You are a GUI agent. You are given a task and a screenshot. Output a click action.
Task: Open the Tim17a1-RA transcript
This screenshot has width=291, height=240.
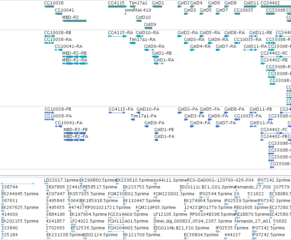(x=132, y=43)
